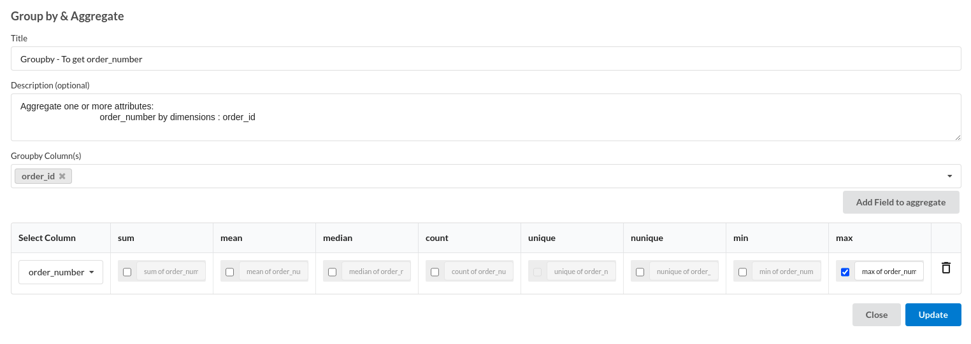Remove order_id tag from Groupby columns
This screenshot has height=344, width=971.
pyautogui.click(x=62, y=176)
